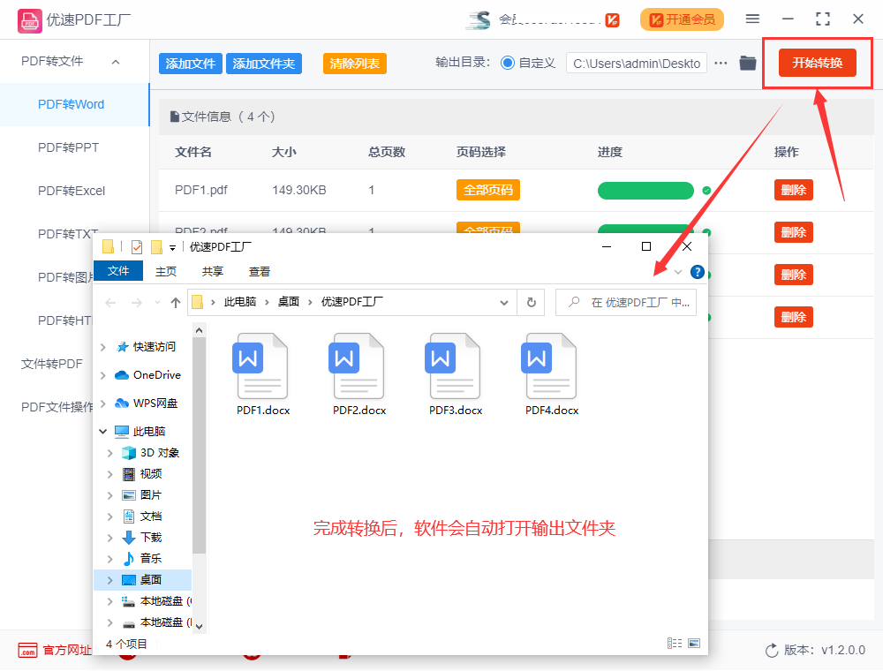Open PDF2.docx file icon
This screenshot has width=883, height=671.
358,366
